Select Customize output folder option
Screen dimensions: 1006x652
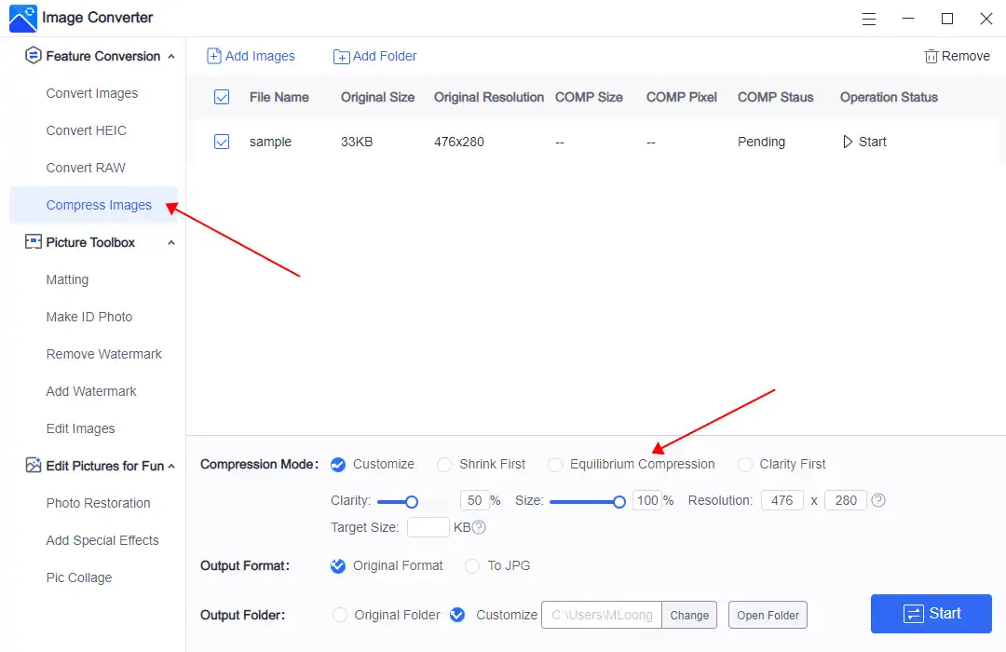pos(457,614)
